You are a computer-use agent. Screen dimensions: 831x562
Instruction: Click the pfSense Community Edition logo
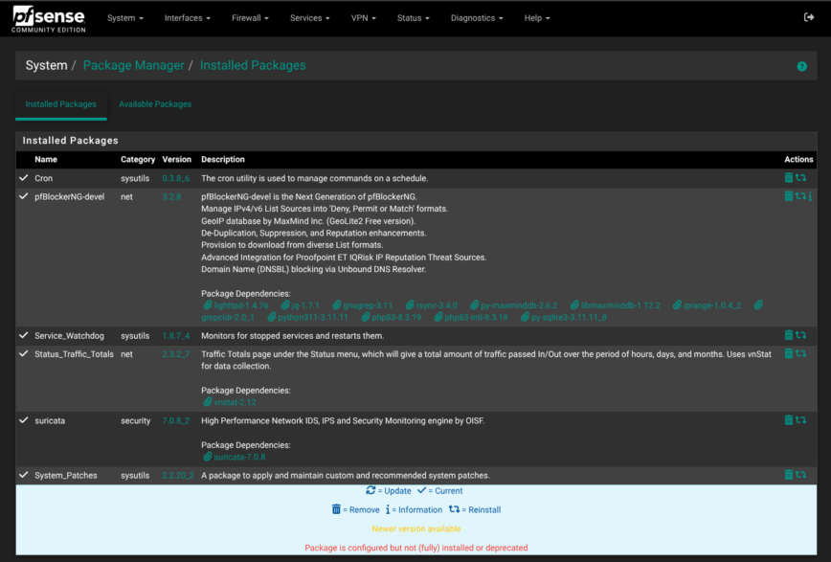49,19
